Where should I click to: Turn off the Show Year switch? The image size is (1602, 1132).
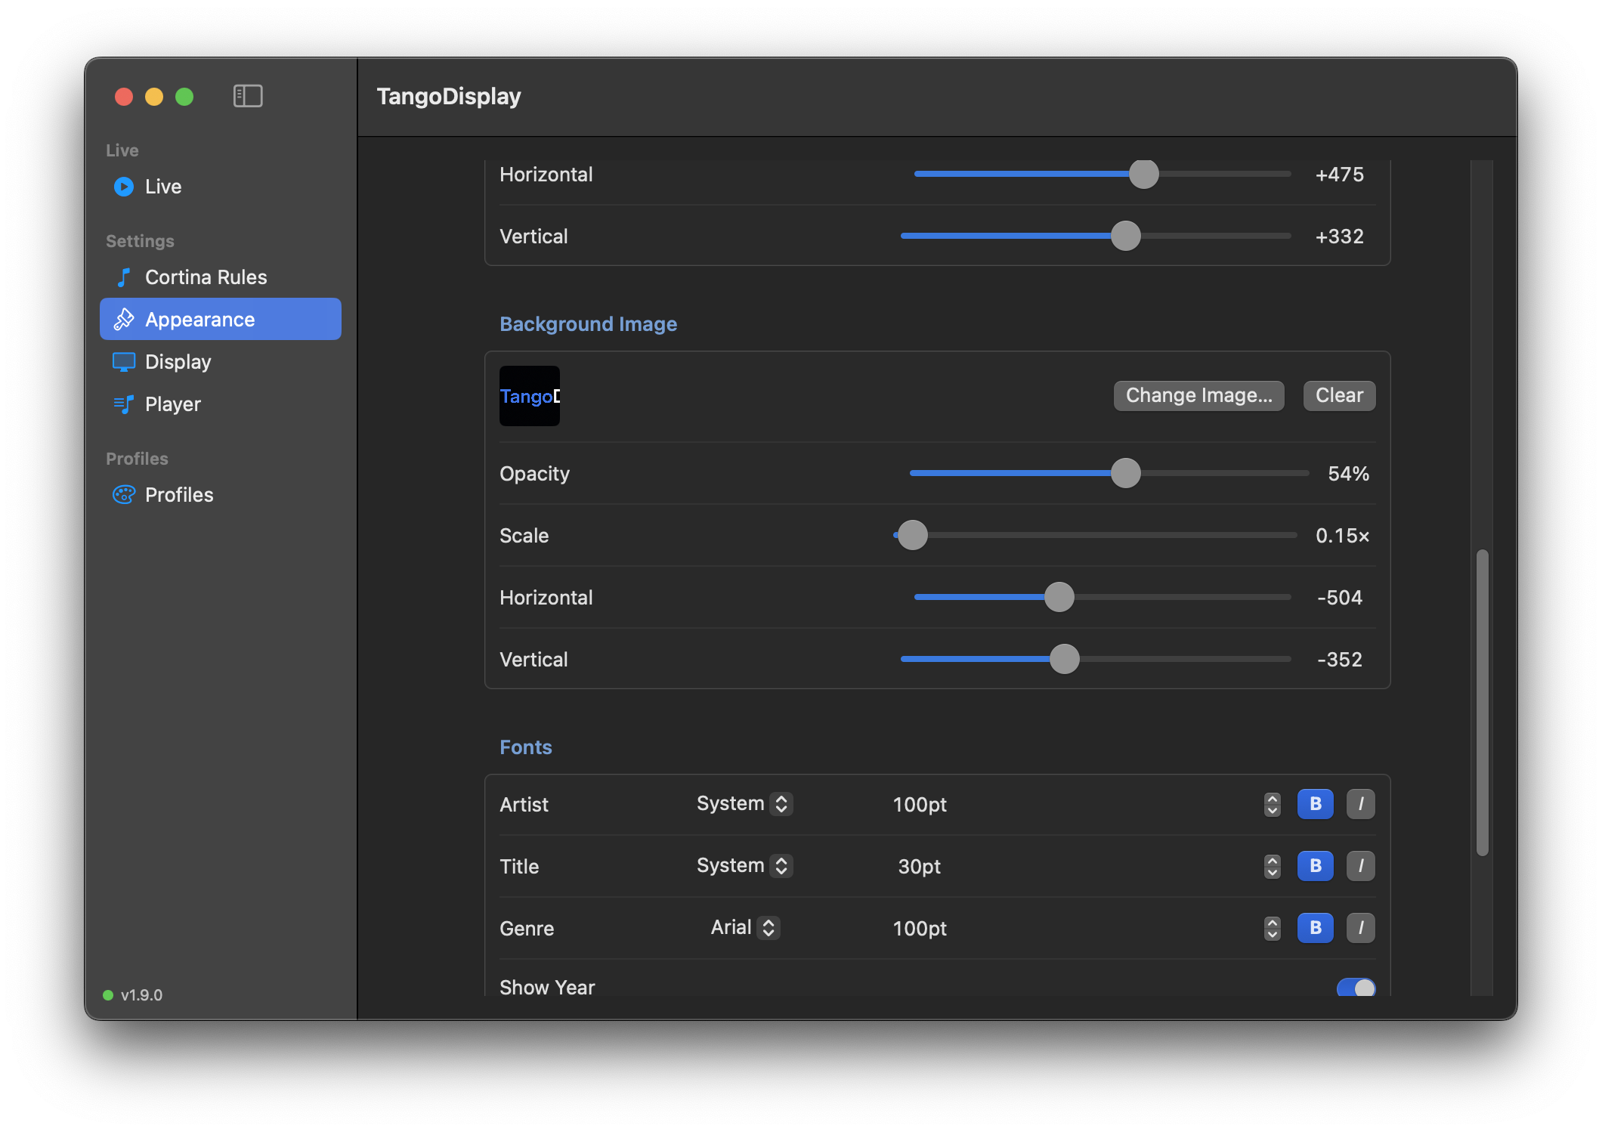click(x=1356, y=988)
